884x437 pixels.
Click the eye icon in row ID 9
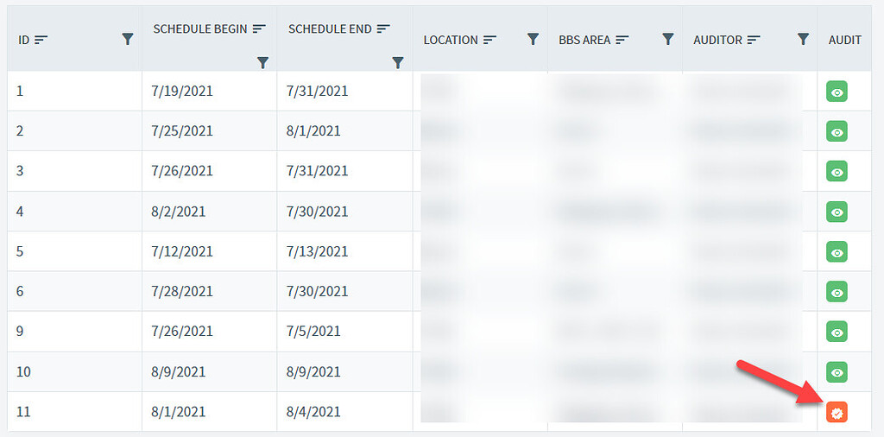(x=837, y=332)
